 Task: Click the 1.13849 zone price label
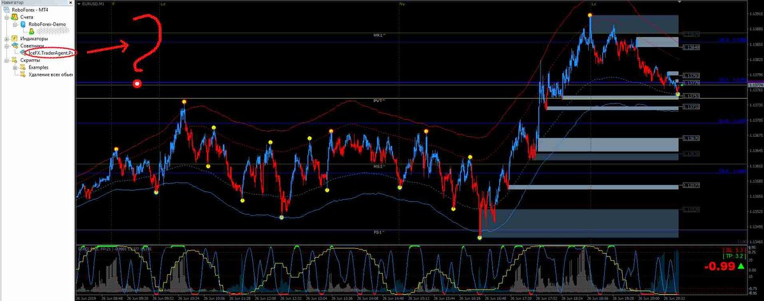(x=691, y=46)
